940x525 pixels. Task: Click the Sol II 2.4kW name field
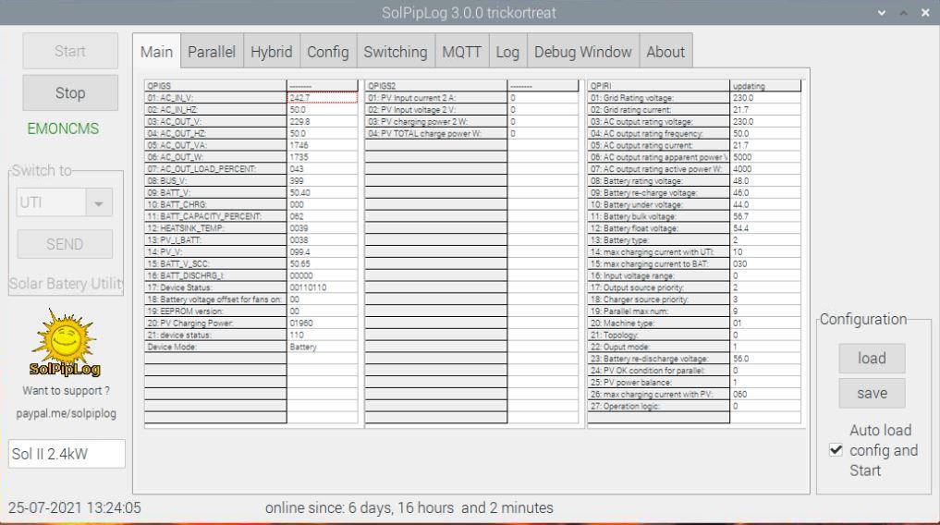pyautogui.click(x=67, y=454)
